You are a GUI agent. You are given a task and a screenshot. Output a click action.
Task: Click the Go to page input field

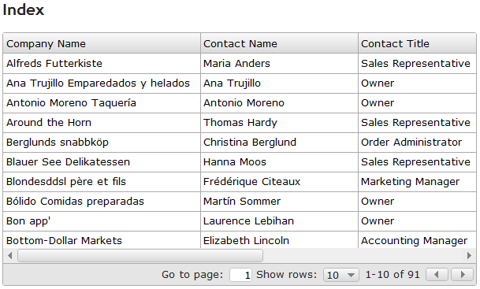click(241, 275)
